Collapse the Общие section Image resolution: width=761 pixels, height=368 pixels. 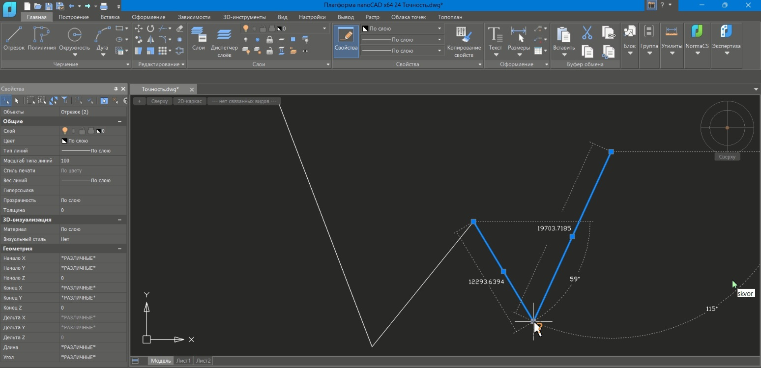pyautogui.click(x=119, y=121)
